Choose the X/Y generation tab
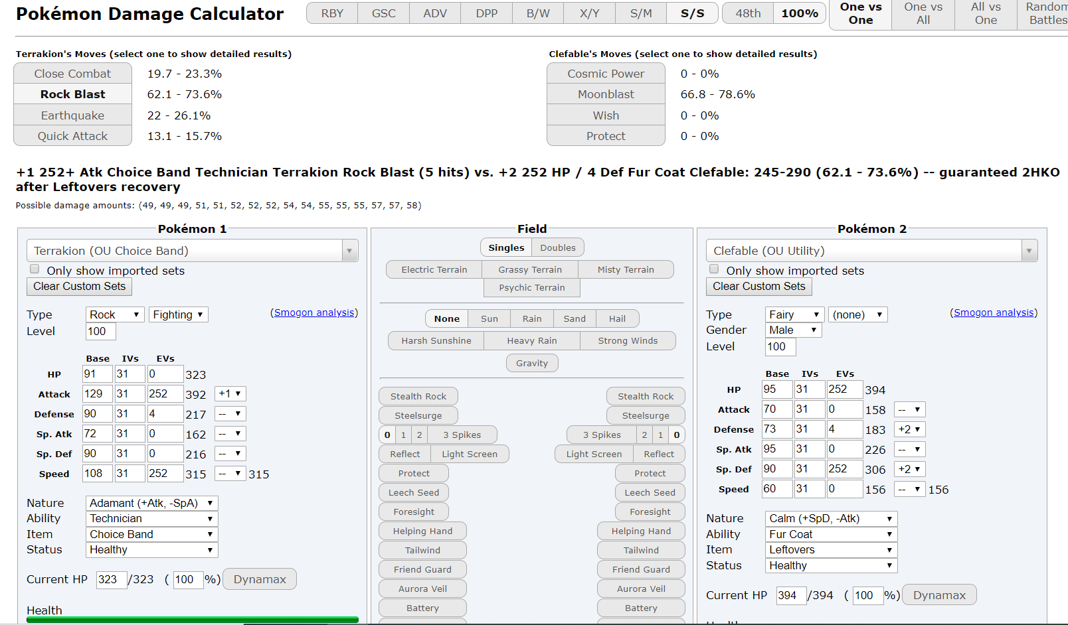 click(590, 13)
